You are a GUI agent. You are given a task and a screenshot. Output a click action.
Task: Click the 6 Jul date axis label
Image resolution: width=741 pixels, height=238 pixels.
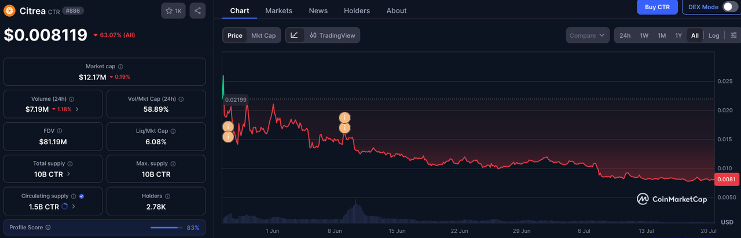[583, 230]
